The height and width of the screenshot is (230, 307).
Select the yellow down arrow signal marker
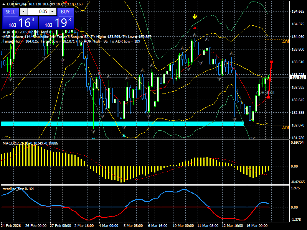[x=195, y=16]
